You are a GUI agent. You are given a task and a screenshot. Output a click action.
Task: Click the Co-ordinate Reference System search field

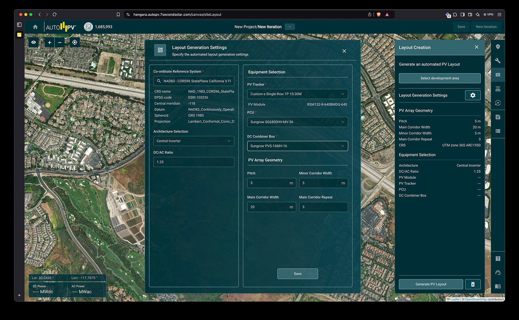pyautogui.click(x=197, y=81)
